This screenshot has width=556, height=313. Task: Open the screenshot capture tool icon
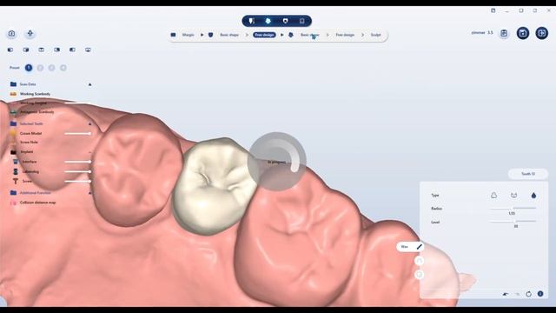point(11,34)
